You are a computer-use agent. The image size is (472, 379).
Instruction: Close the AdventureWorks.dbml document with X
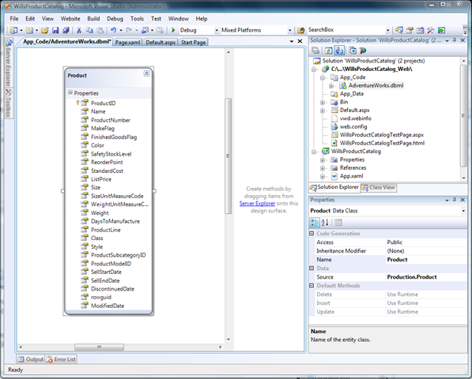pos(300,42)
